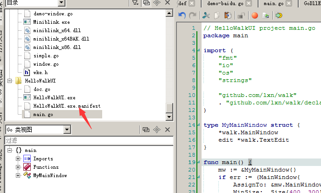
Task: Close the demo-baidu.go tab
Action: (249, 3)
